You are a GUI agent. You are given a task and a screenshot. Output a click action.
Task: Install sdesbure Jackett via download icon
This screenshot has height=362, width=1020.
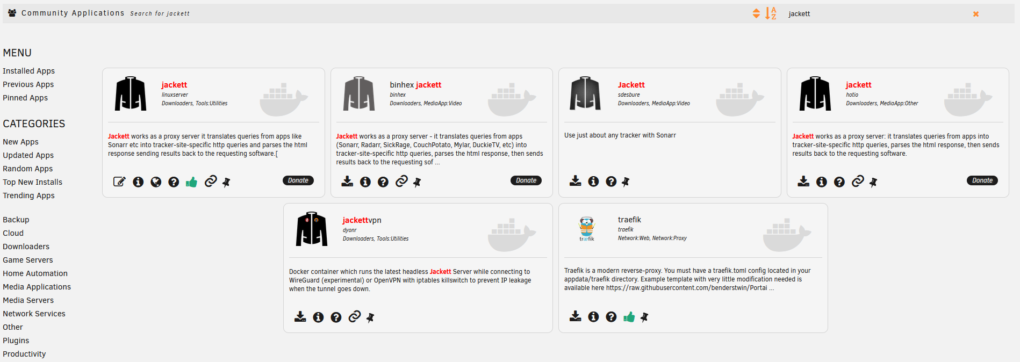coord(576,180)
